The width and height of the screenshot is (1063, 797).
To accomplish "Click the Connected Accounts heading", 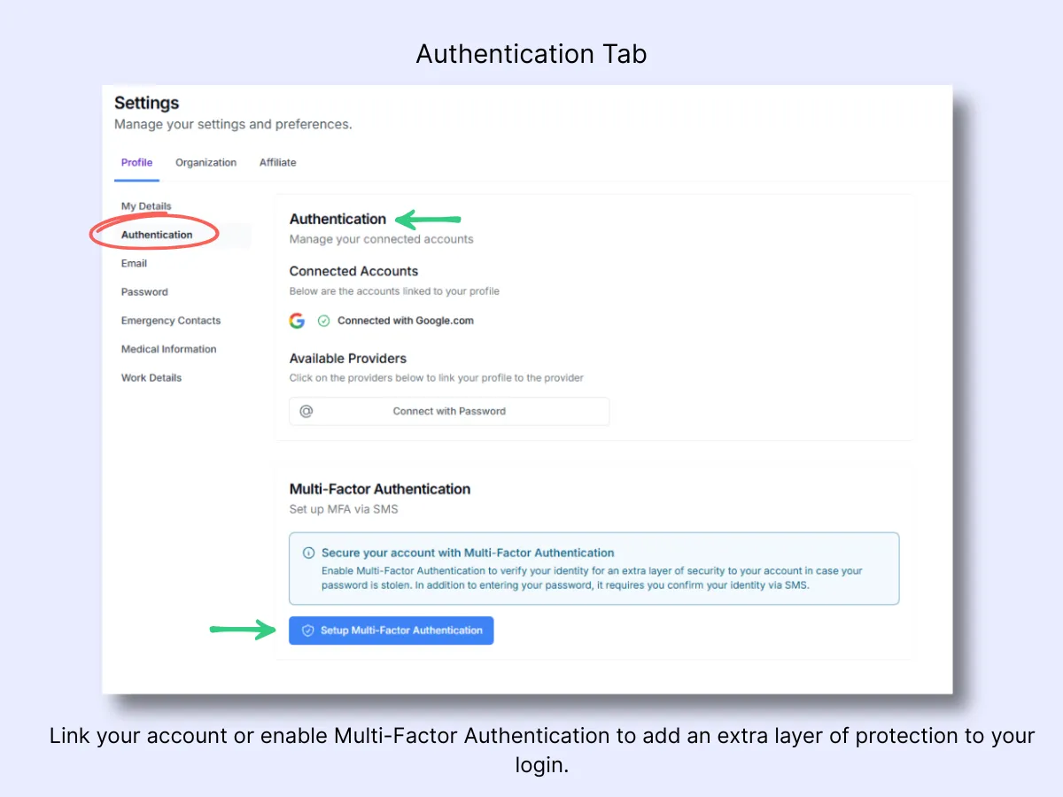I will click(x=353, y=271).
